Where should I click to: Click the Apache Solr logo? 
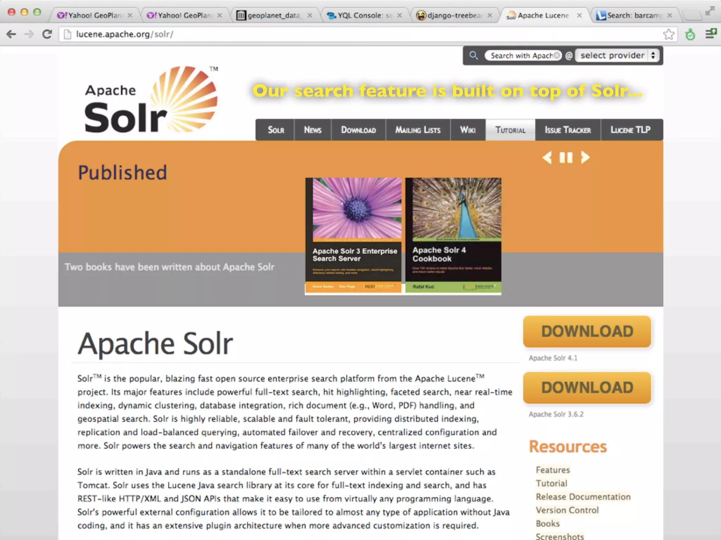point(151,100)
